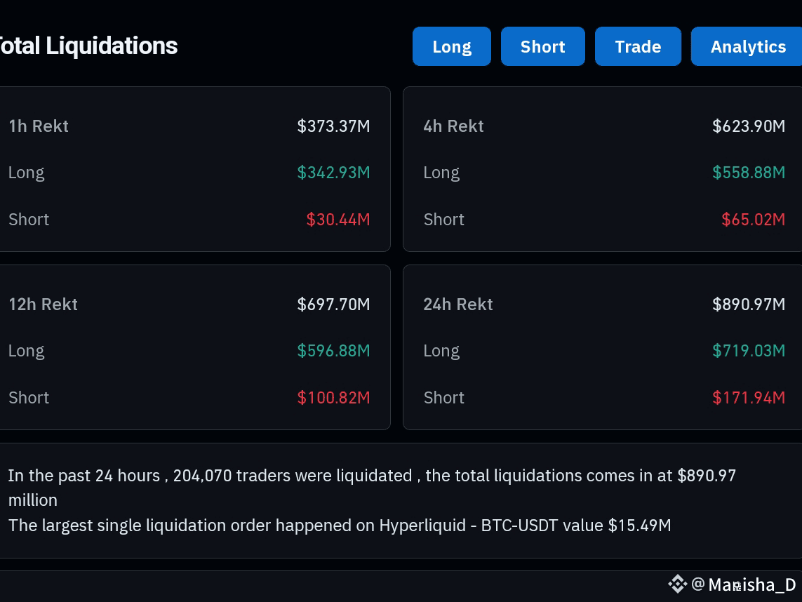Click the 24h Rekt card title

point(457,305)
